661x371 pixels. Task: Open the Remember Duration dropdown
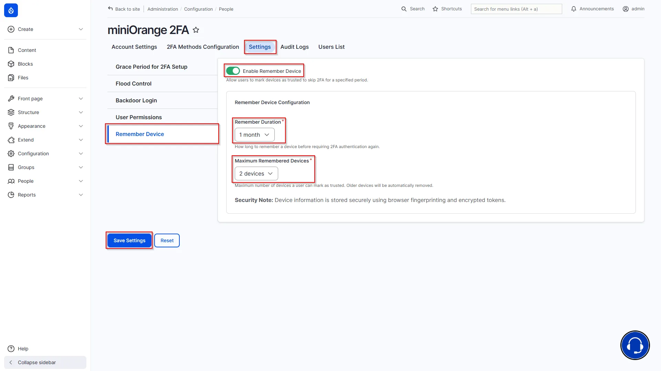(x=255, y=135)
